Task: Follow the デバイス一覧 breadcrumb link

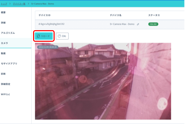Action: [19, 4]
